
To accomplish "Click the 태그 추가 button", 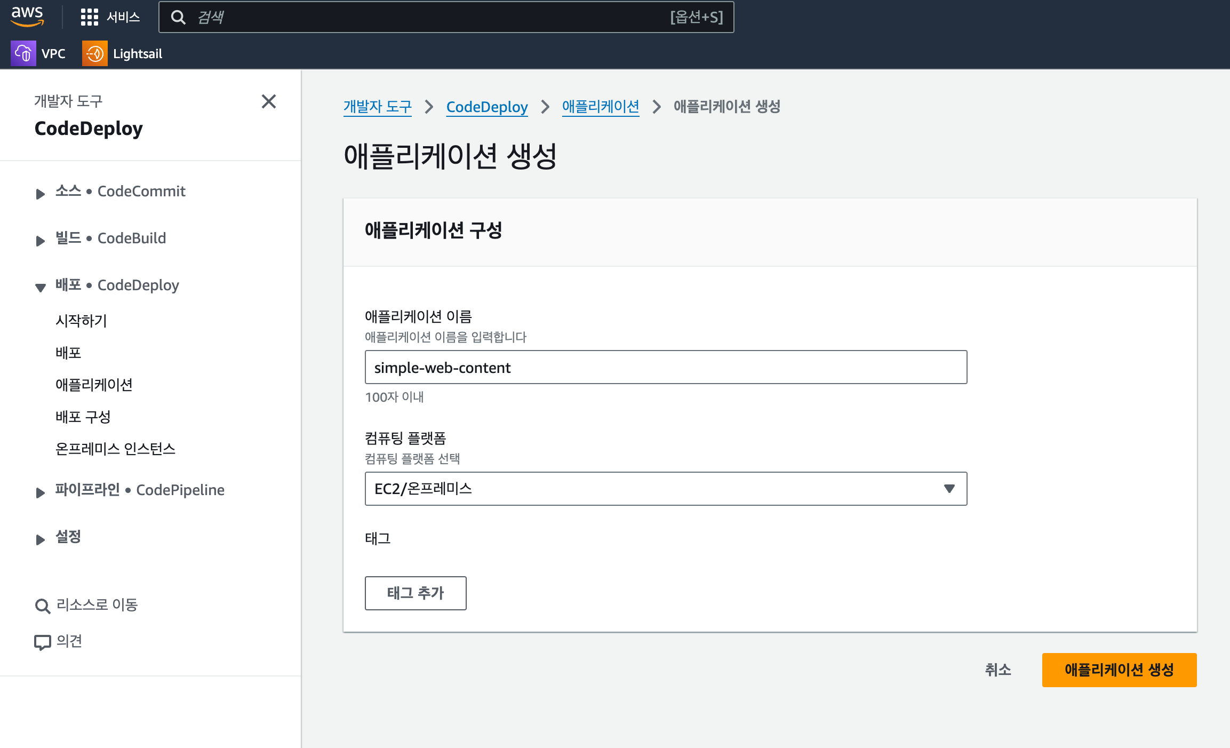I will pyautogui.click(x=416, y=593).
